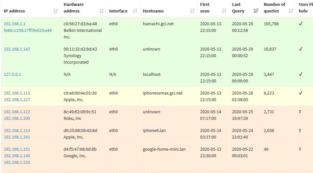Click question mark in iphone6.lan row
The height and width of the screenshot is (173, 313).
pos(300,131)
